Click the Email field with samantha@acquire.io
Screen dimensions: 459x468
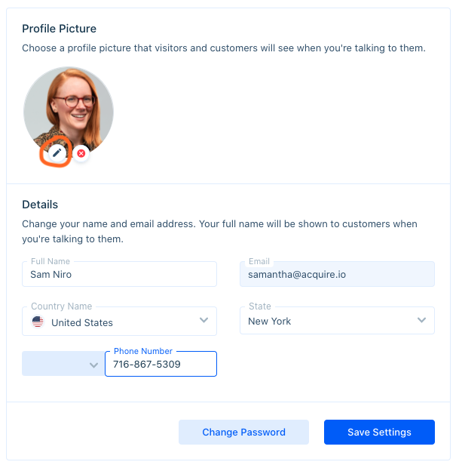coord(337,274)
